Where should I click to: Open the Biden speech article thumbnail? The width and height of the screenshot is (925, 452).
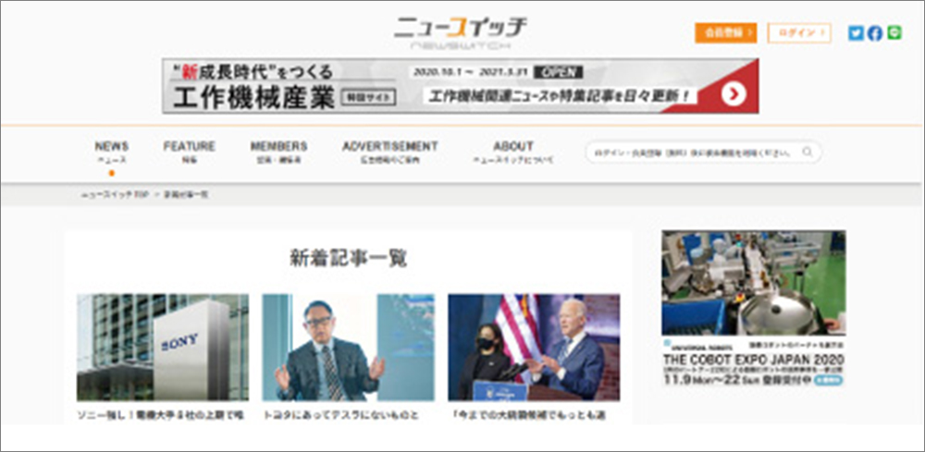point(534,348)
